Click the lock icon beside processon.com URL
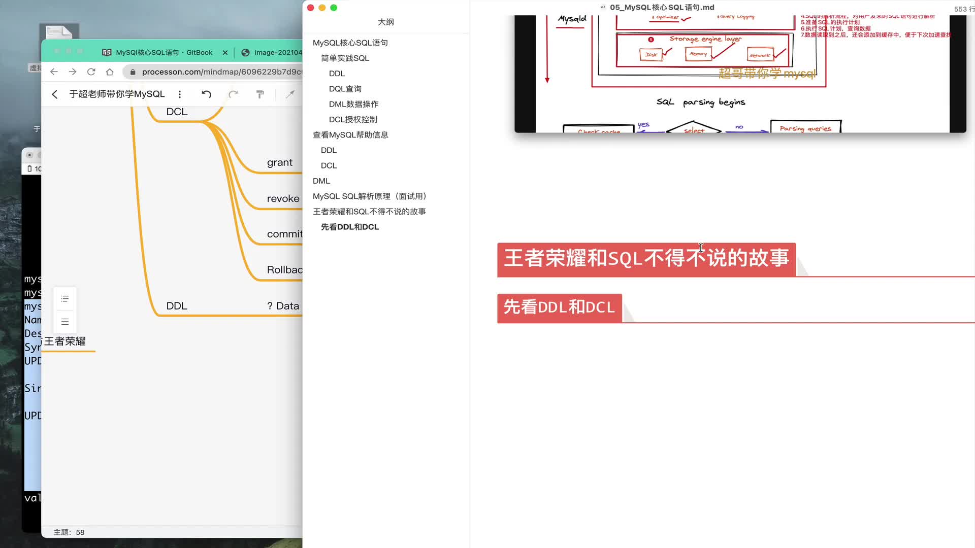Viewport: 975px width, 548px height. [133, 72]
